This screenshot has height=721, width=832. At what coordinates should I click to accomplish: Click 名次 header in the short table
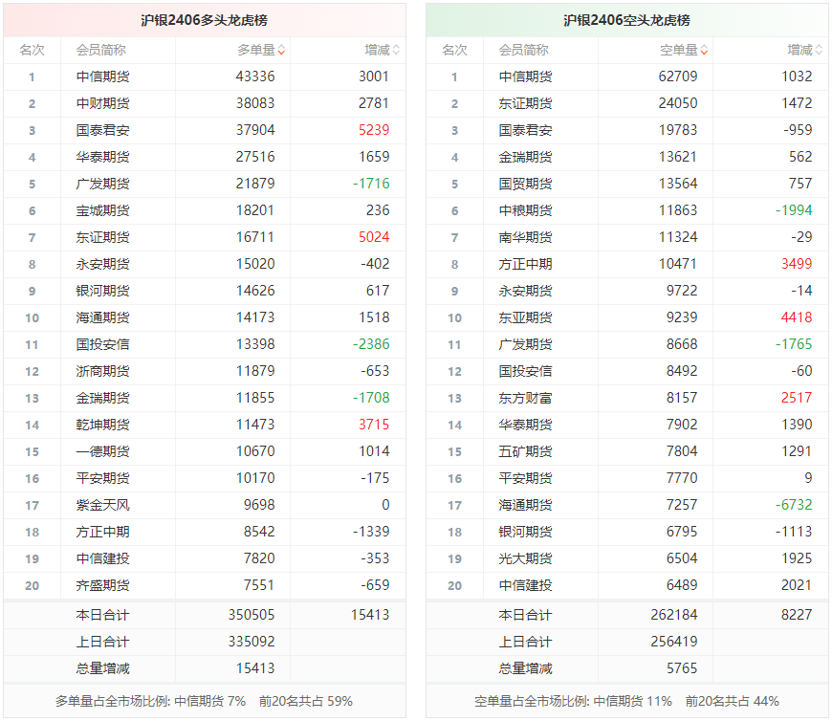point(454,50)
